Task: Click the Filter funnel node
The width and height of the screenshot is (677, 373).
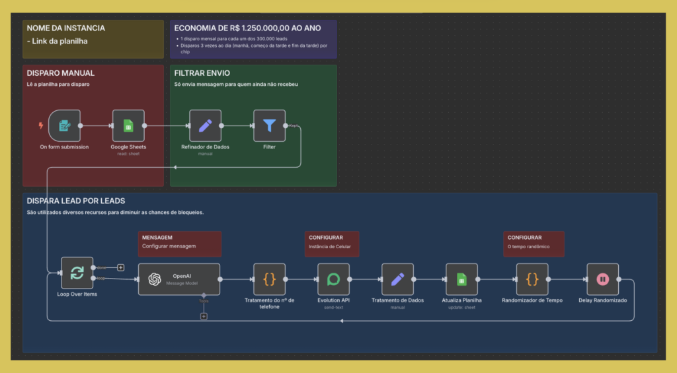Action: (x=269, y=125)
